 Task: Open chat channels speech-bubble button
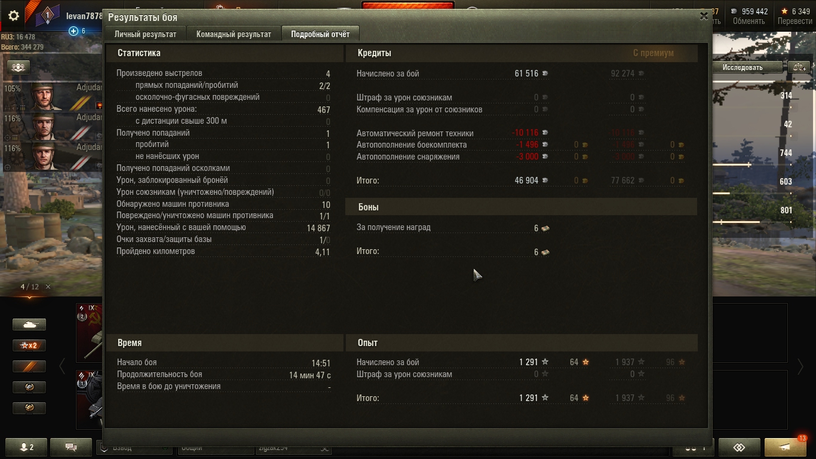(71, 447)
